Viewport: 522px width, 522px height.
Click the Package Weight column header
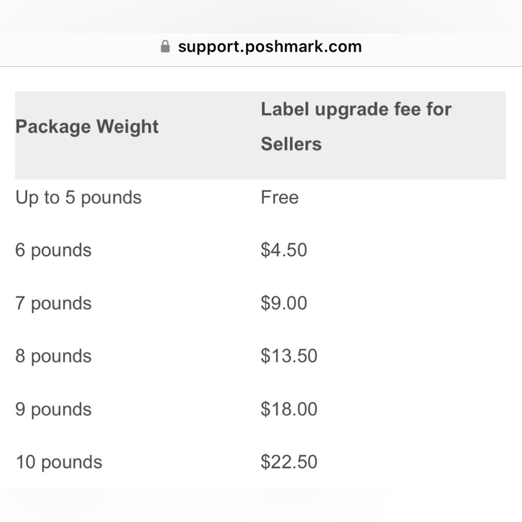tap(87, 127)
